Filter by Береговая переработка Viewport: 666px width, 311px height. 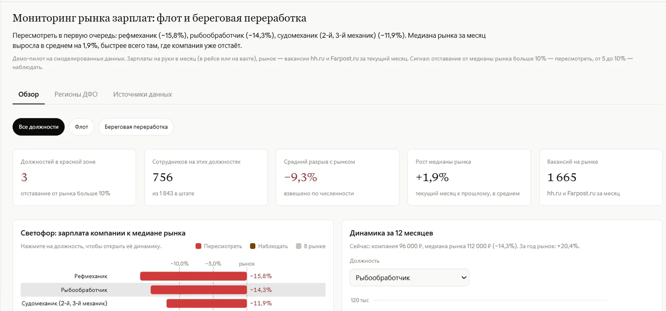click(136, 127)
